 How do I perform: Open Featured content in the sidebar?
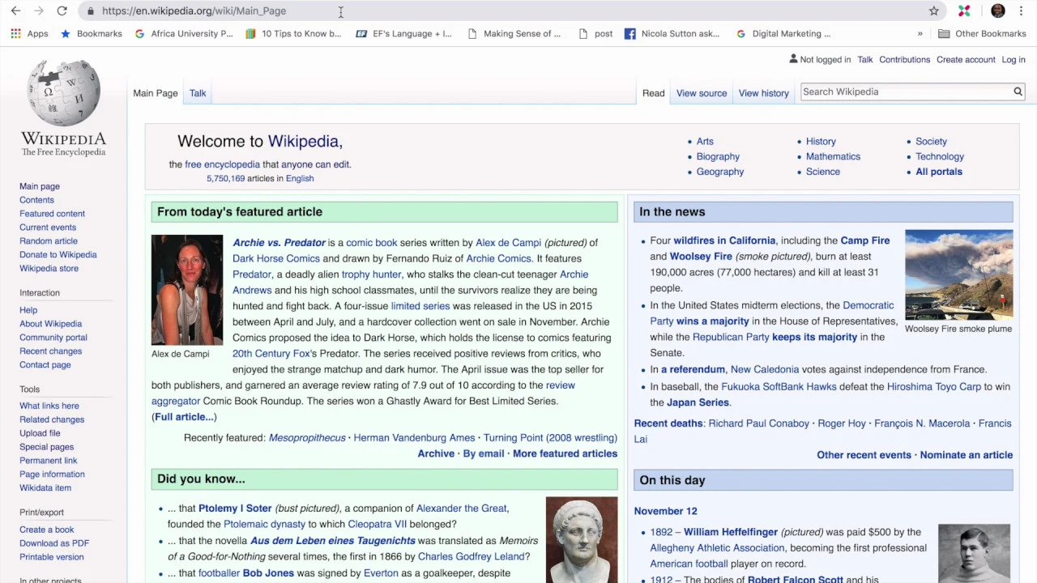coord(52,214)
